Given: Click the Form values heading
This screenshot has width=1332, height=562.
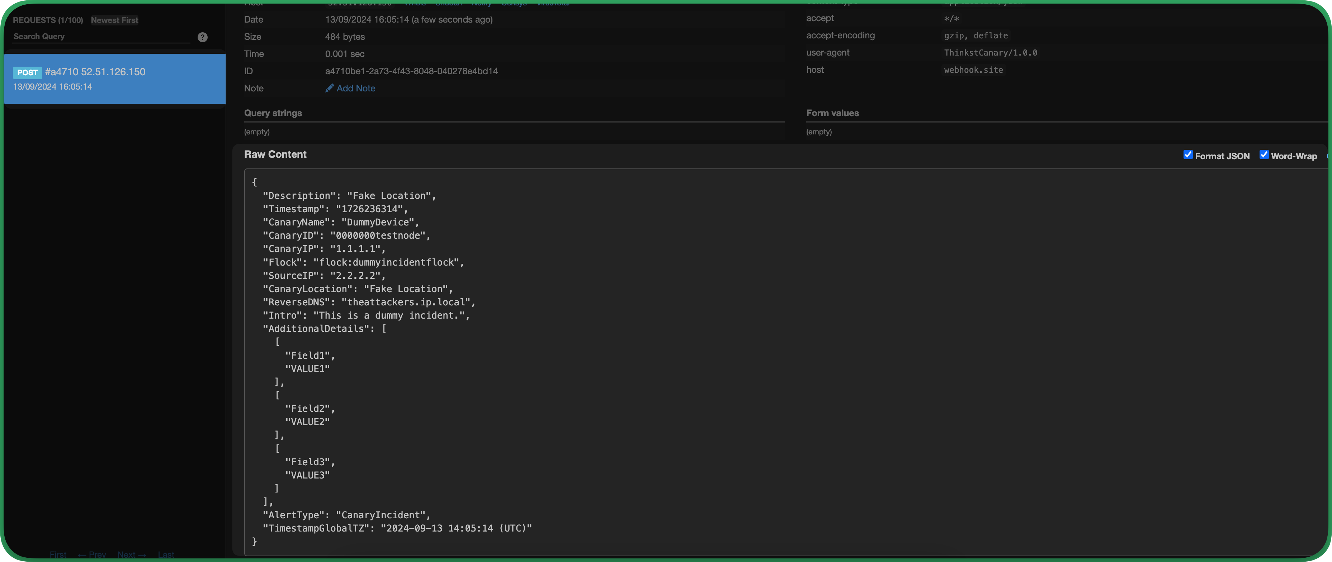Looking at the screenshot, I should point(832,113).
